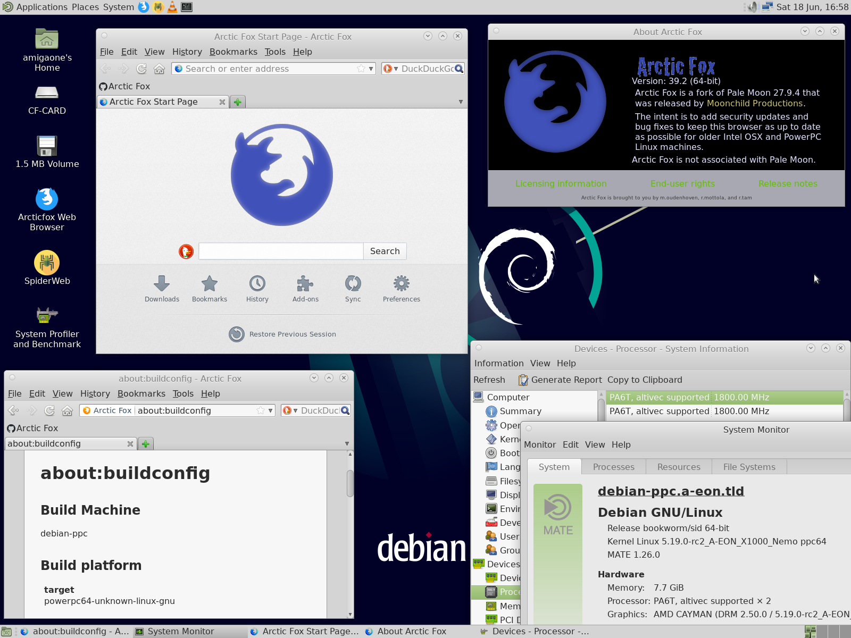Close the about:buildconfig tab
The width and height of the screenshot is (851, 638).
click(x=130, y=444)
